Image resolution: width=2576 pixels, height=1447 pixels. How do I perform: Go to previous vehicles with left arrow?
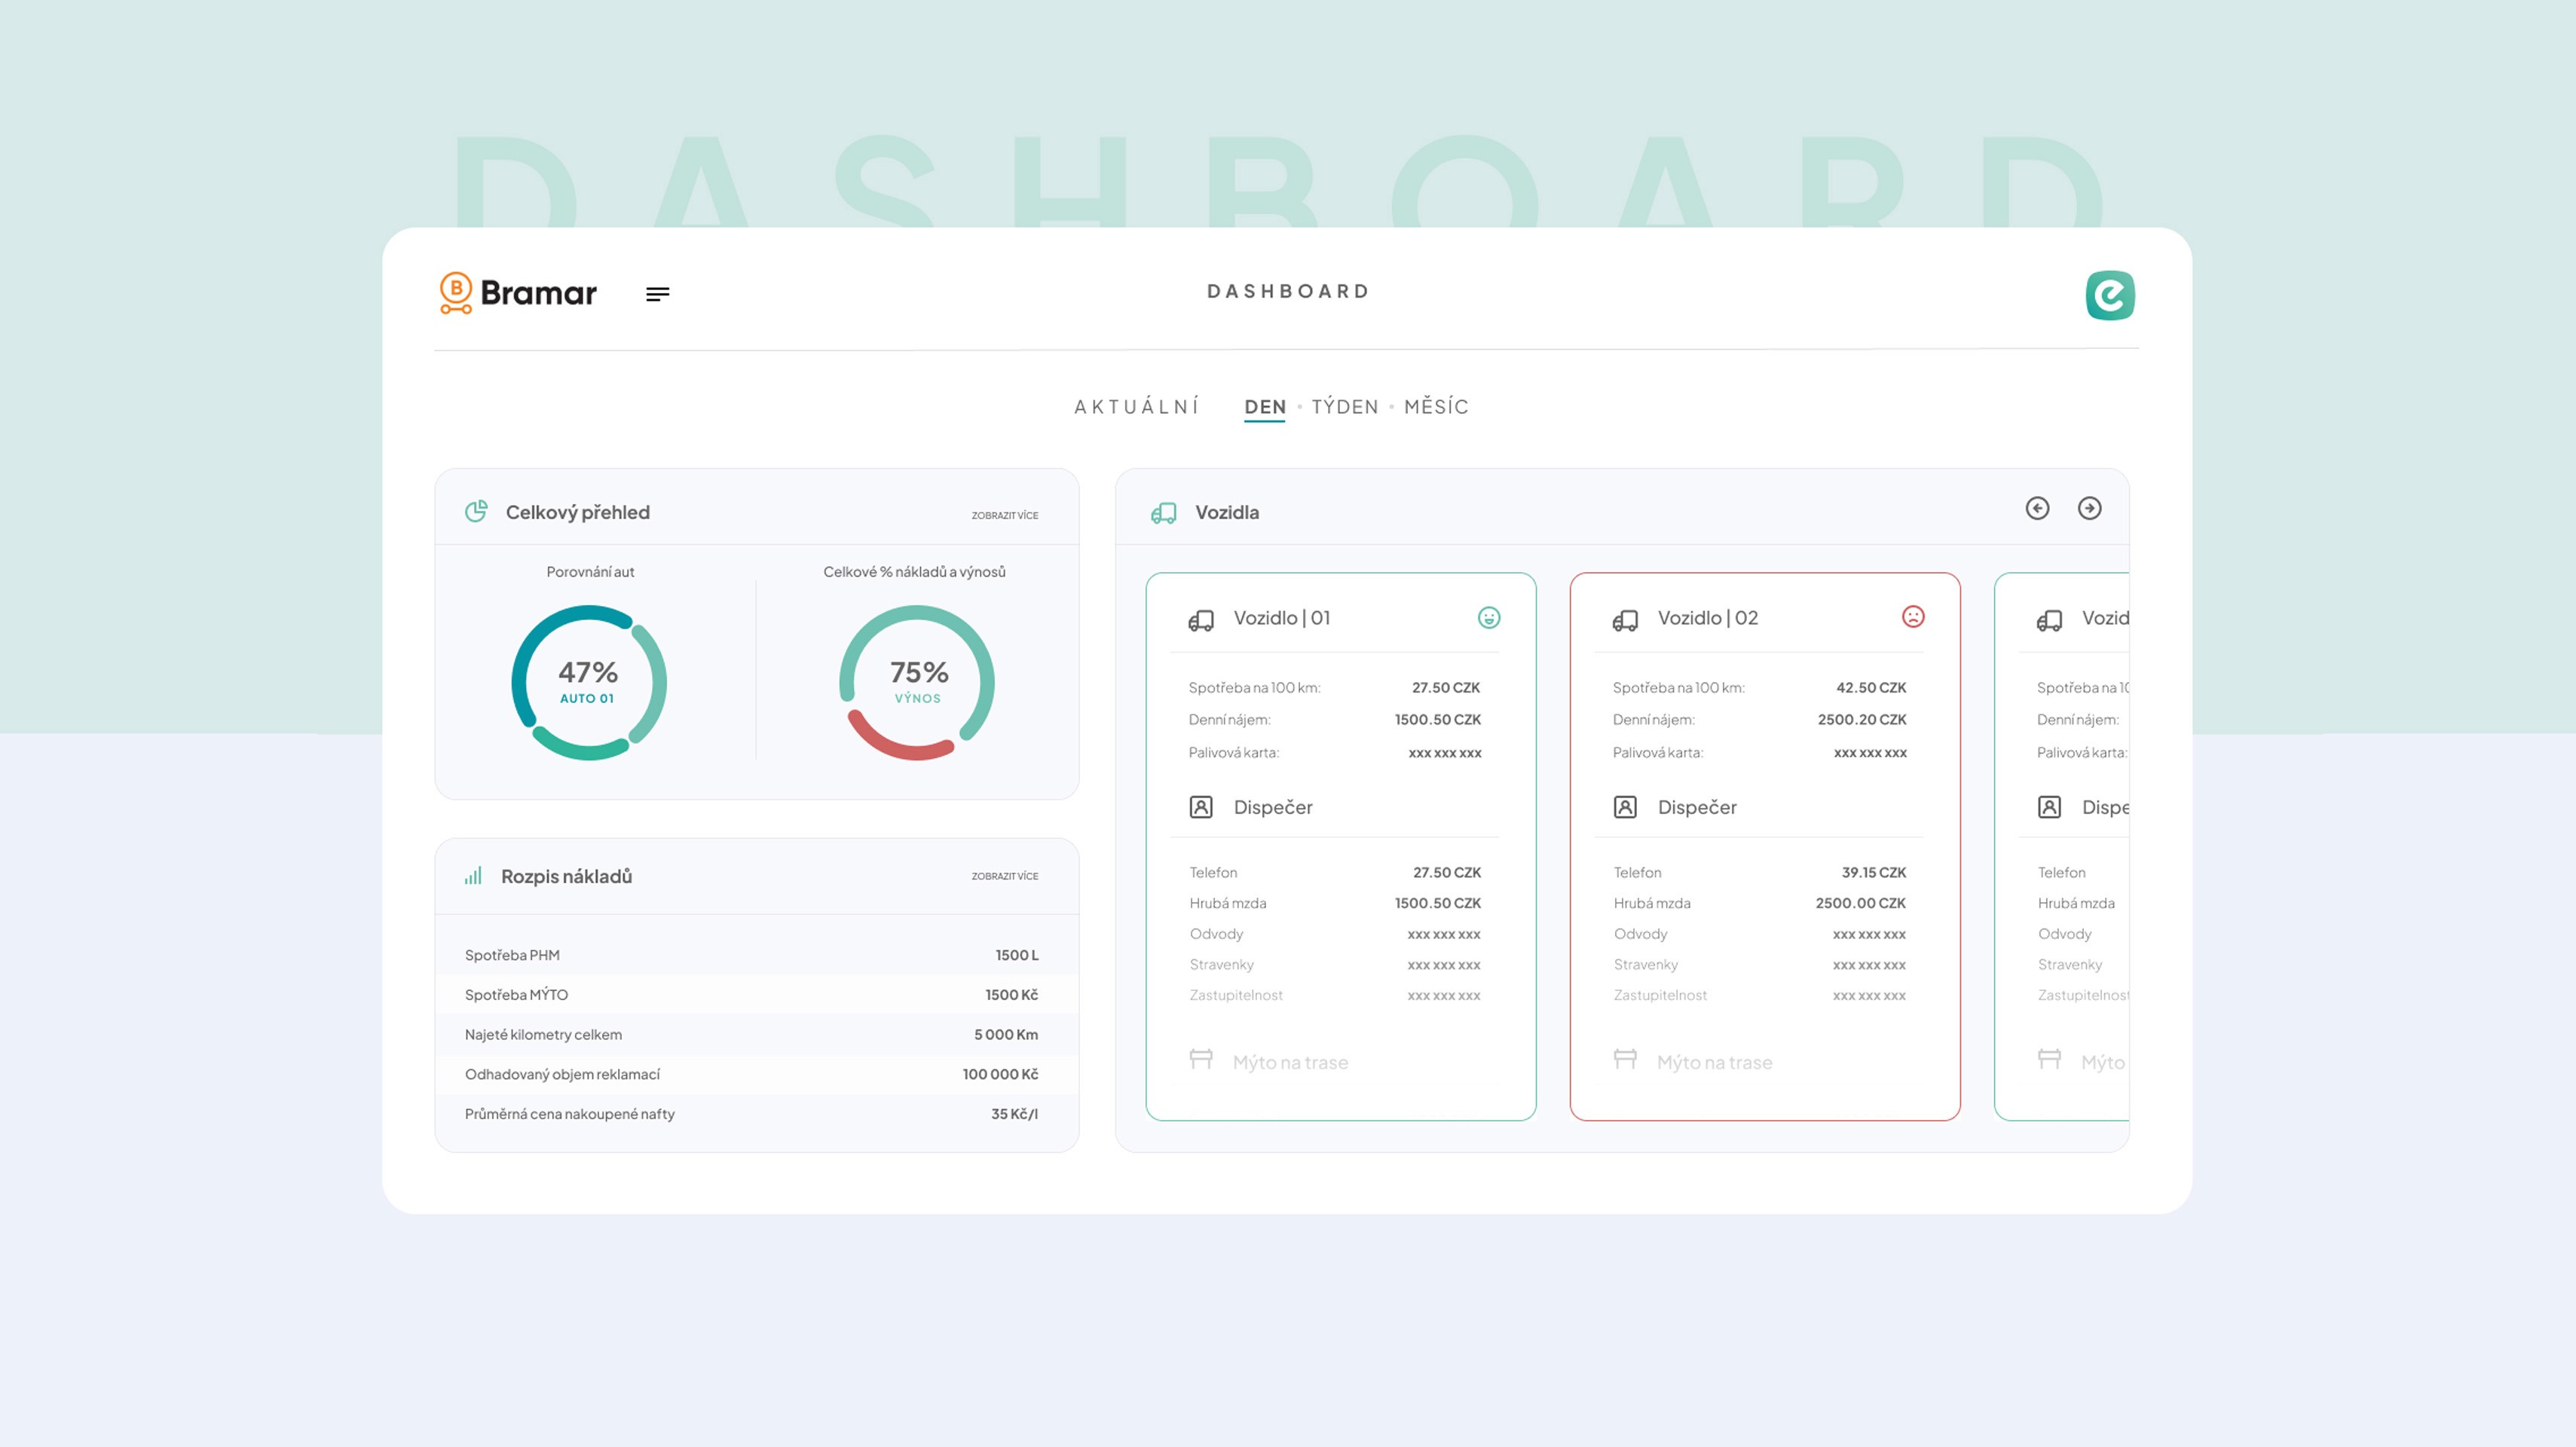pos(2037,509)
